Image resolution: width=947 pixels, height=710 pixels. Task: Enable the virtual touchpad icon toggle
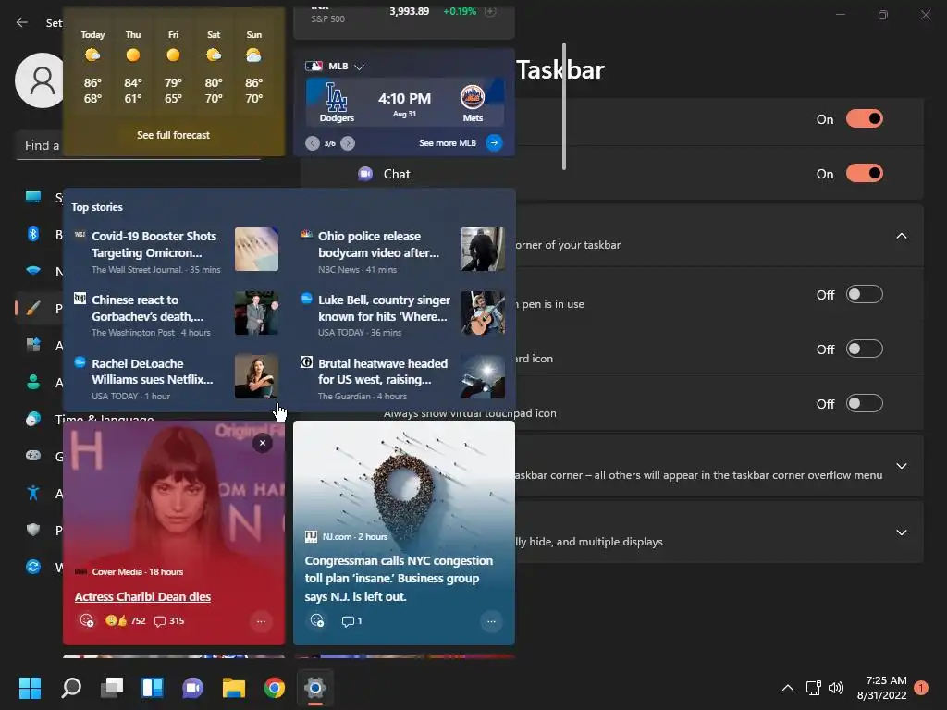[x=865, y=403]
